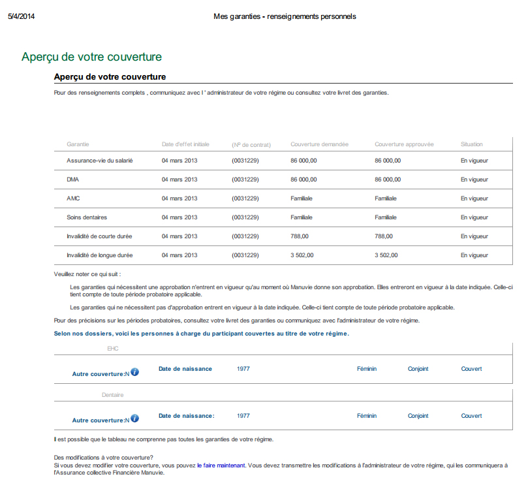
Task: Click the info icon in the EHC section
Action: tap(134, 372)
